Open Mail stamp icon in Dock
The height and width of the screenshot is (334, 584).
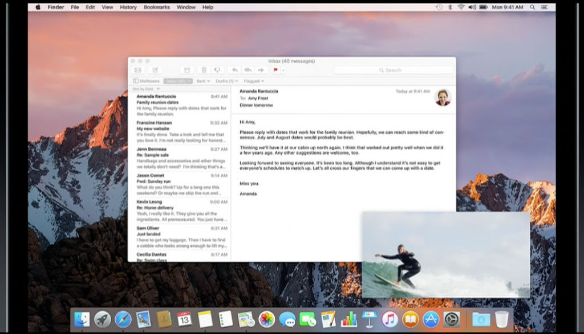pyautogui.click(x=143, y=319)
